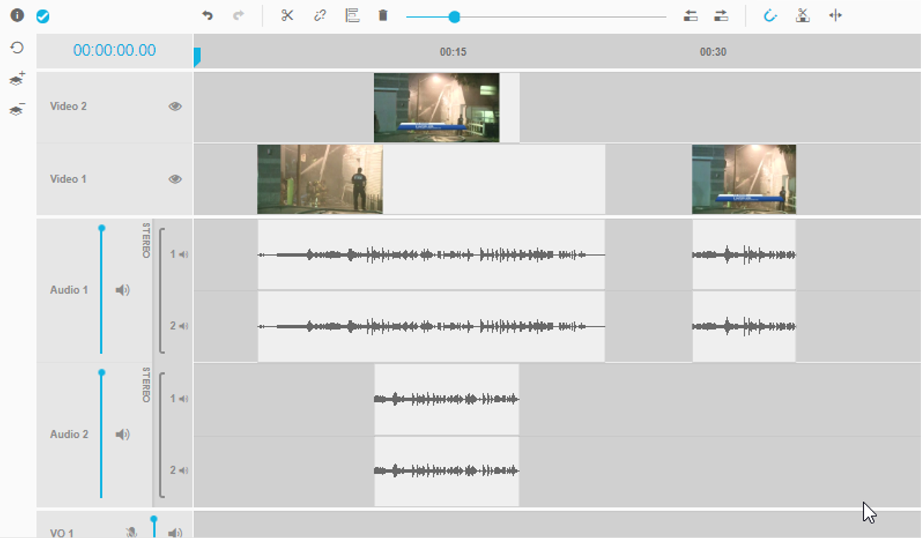Click the add track layers-plus icon

click(17, 79)
